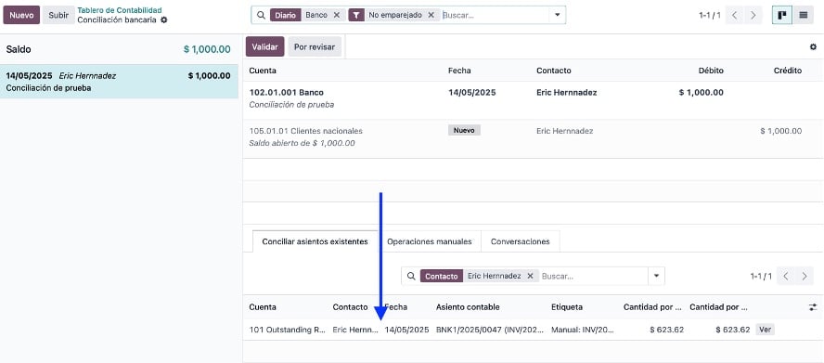Click the magnifier in the top search bar
This screenshot has width=824, height=363.
coord(261,15)
